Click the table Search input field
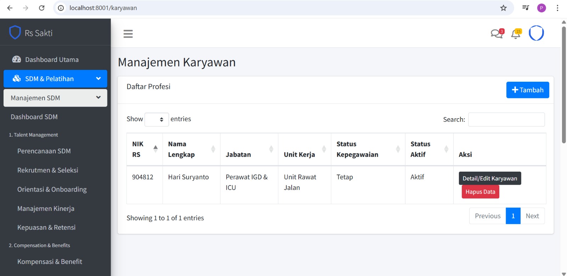The width and height of the screenshot is (567, 276). click(506, 120)
